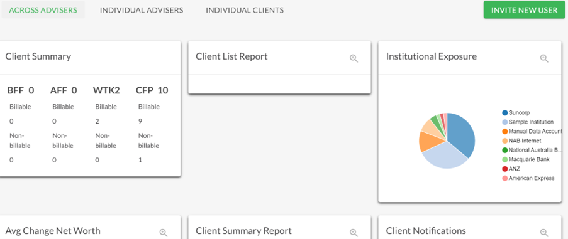Click the CFP non-billable value 1
Viewport: 568px width, 239px height.
pos(140,160)
